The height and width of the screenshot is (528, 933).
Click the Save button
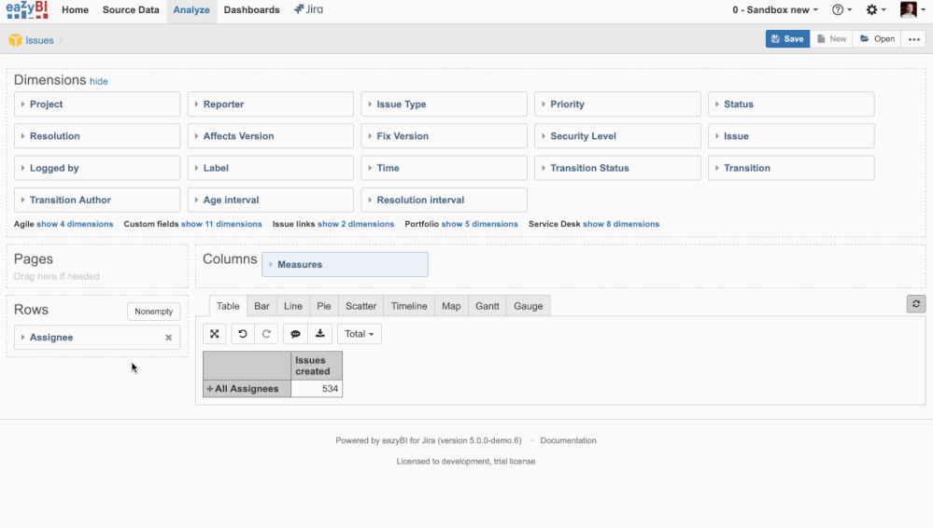pos(787,39)
